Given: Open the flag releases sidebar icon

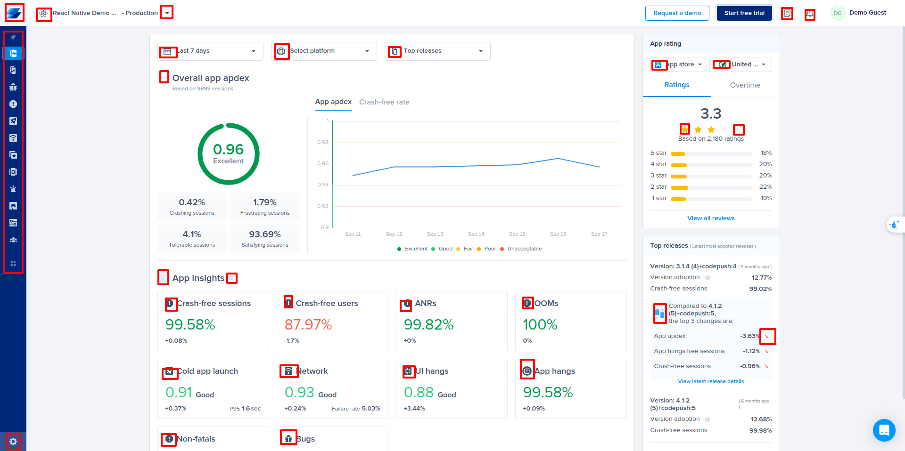Looking at the screenshot, I should 13,206.
